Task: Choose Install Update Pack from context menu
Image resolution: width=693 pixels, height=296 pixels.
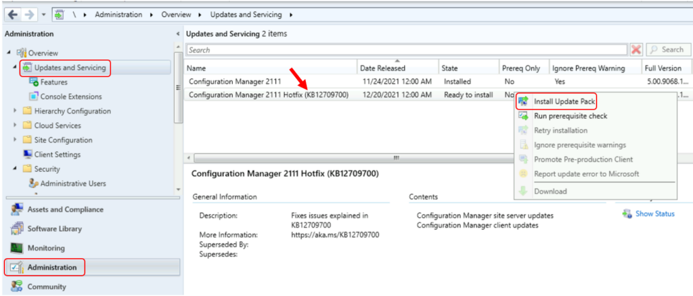Action: (564, 101)
